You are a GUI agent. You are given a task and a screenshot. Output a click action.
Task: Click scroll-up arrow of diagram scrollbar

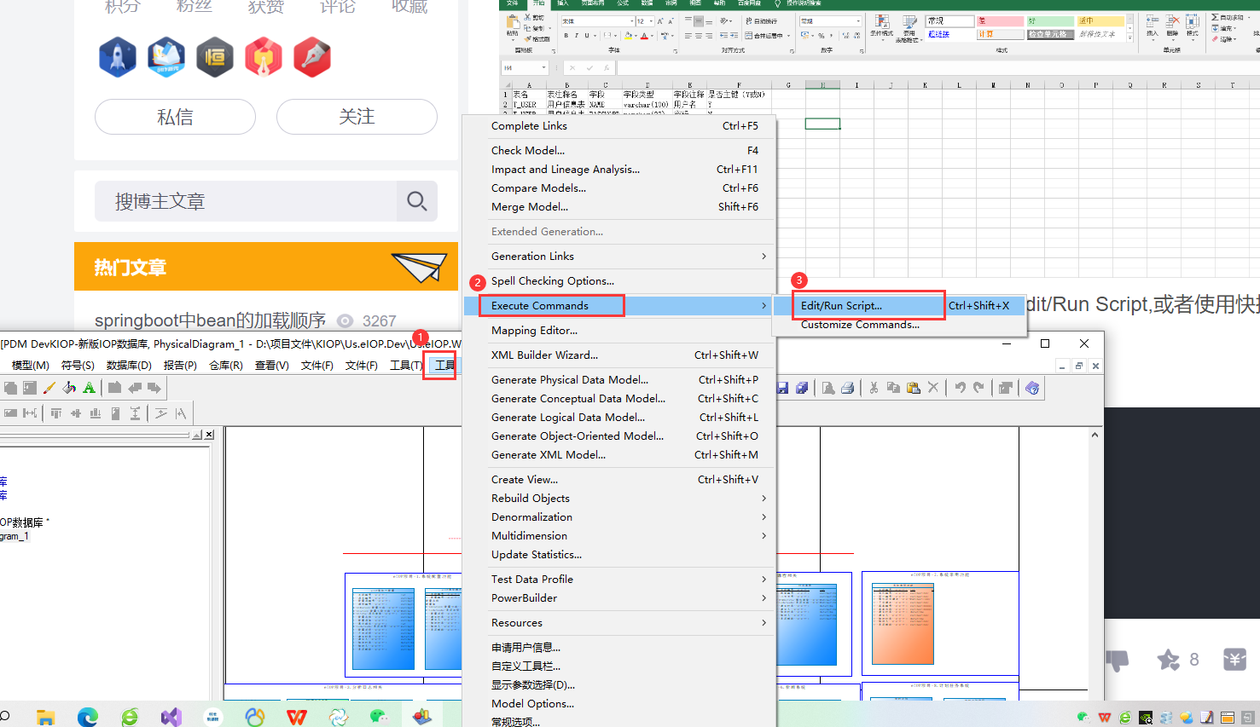(1095, 436)
